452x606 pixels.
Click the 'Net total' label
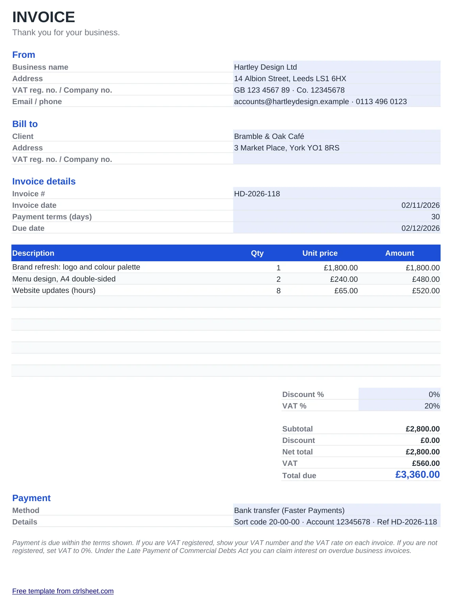298,452
